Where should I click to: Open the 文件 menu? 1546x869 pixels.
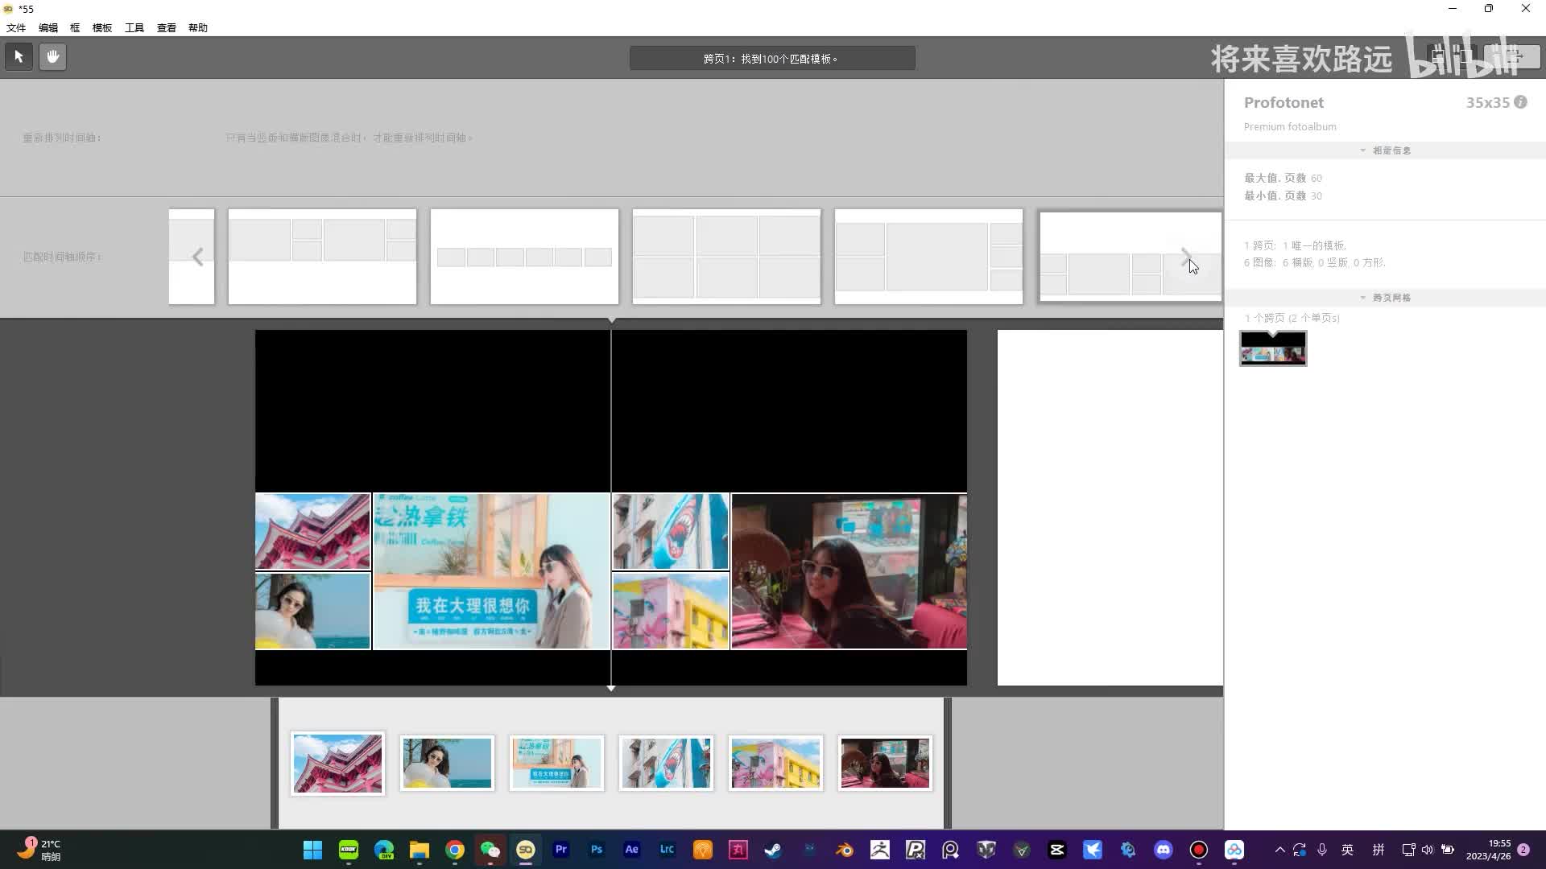[x=16, y=27]
